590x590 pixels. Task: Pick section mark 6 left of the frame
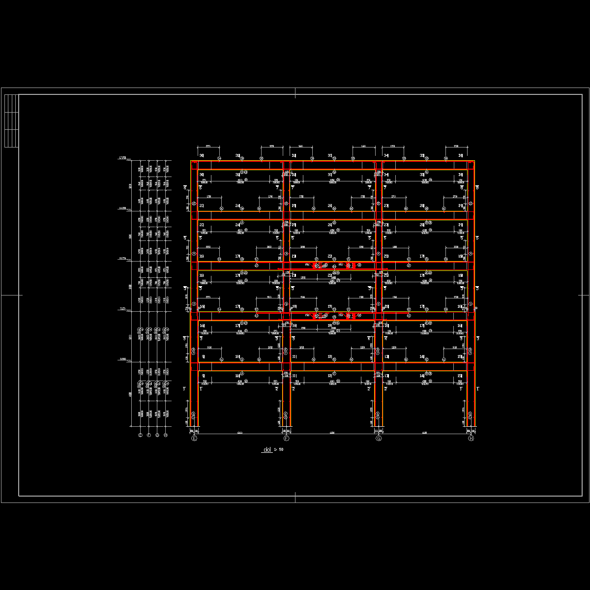[185, 187]
